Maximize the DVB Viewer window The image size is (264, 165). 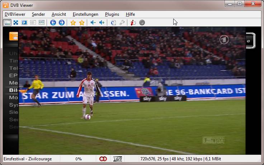(240, 4)
